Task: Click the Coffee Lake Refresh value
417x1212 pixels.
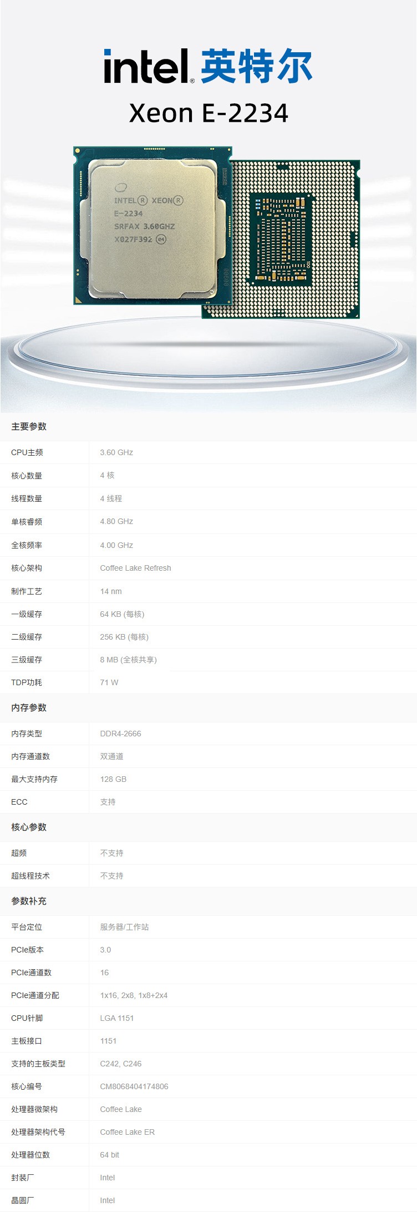Action: [x=135, y=568]
